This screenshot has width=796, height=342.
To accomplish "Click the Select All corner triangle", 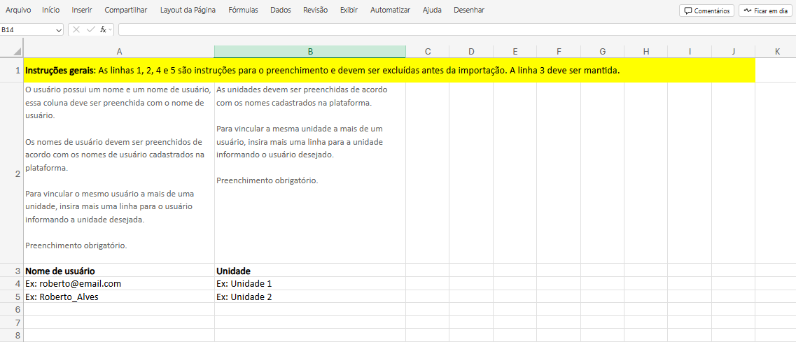I will (17, 52).
